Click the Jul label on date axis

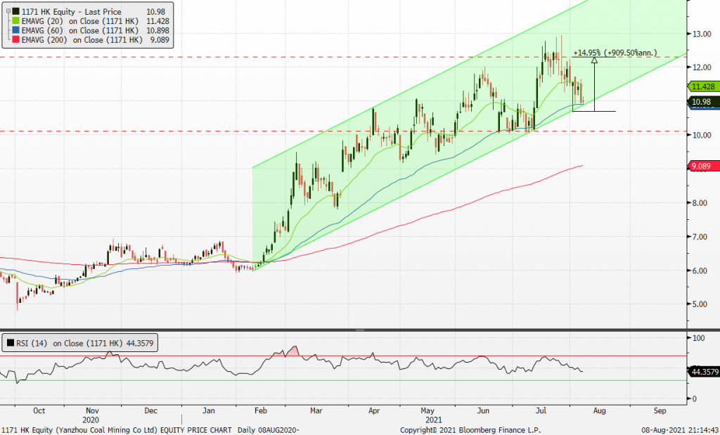(541, 410)
